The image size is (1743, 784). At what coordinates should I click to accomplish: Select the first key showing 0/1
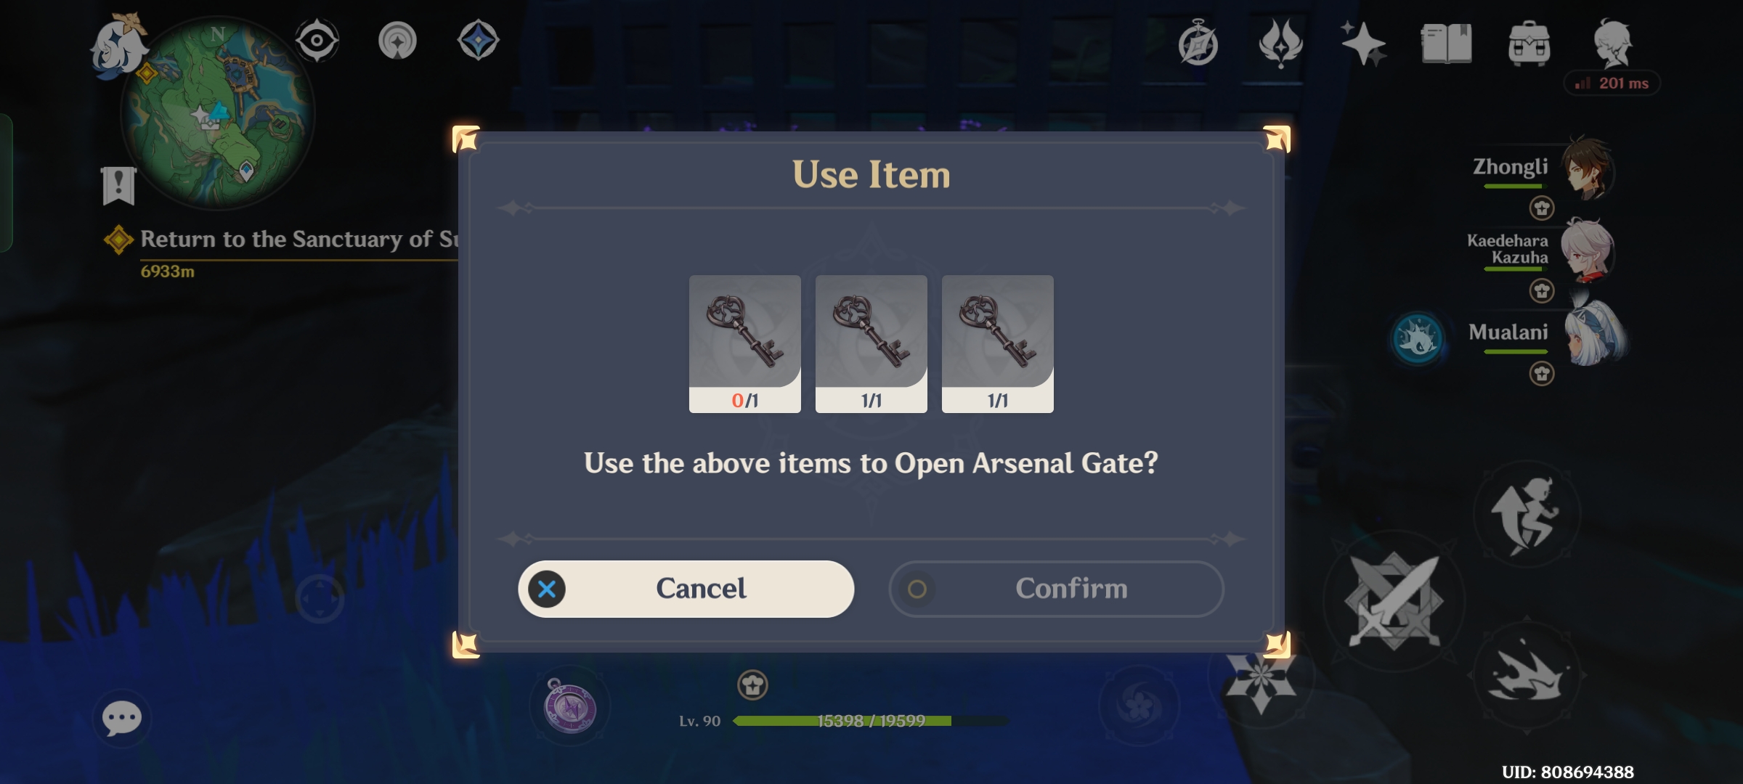pos(744,344)
